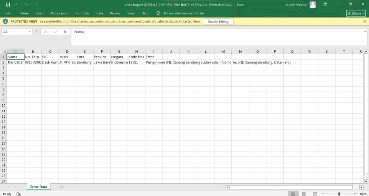Click the Cancel (X) formula bar icon
This screenshot has height=196, width=369.
coord(46,32)
